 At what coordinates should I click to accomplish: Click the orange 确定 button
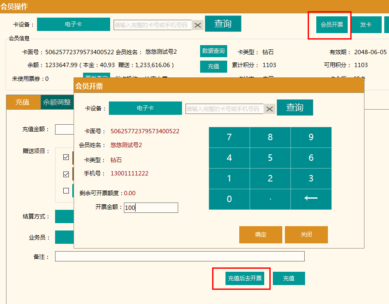pyautogui.click(x=260, y=235)
